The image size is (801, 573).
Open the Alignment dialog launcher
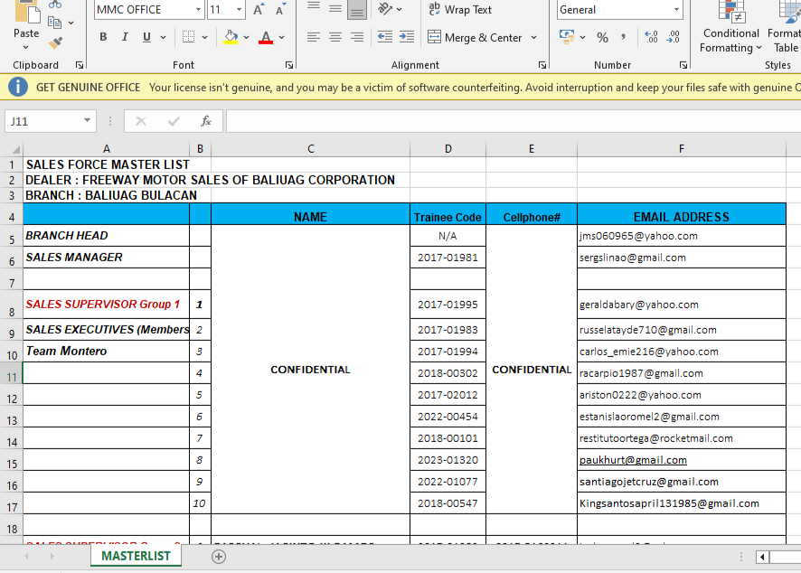point(542,65)
